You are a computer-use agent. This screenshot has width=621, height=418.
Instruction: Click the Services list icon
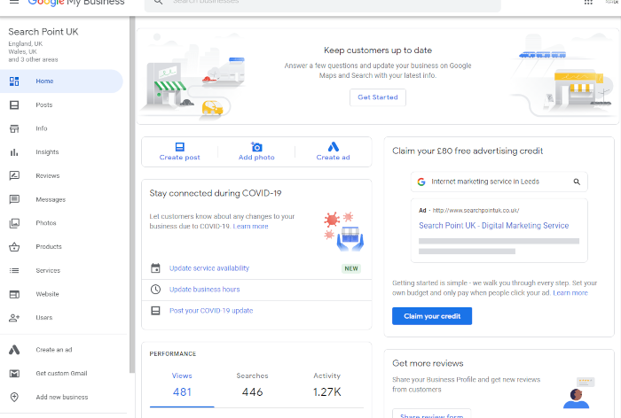pos(14,270)
